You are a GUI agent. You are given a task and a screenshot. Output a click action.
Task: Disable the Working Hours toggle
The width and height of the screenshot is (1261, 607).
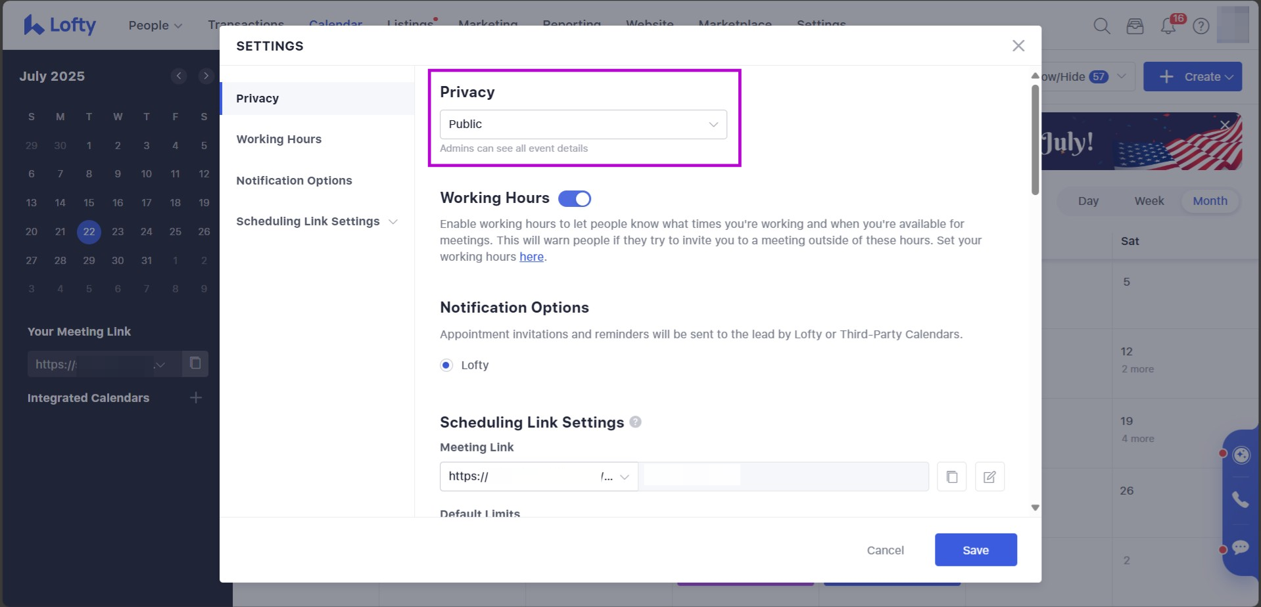(575, 198)
